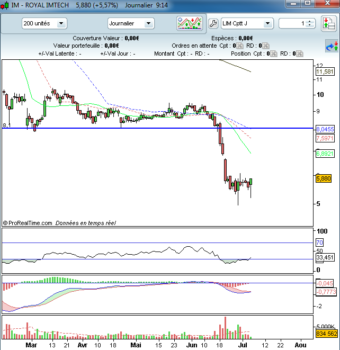Click the 7,5971 red moving average label
The width and height of the screenshot is (340, 350).
(325, 138)
